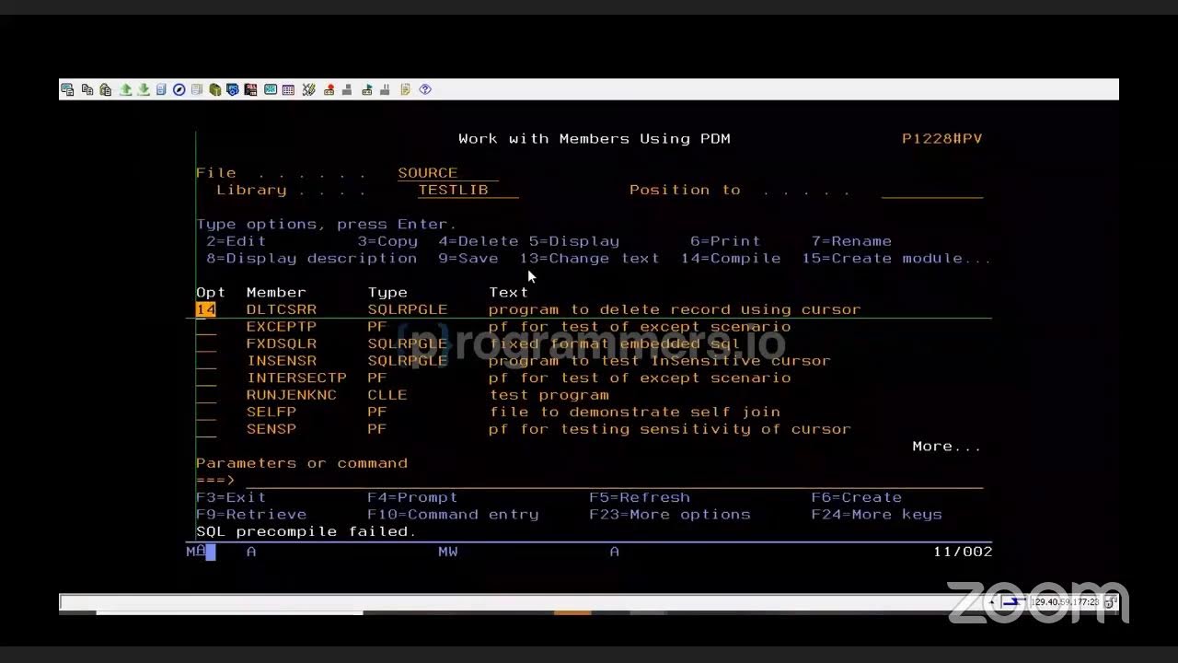The width and height of the screenshot is (1178, 663).
Task: Click the 'SQL precompile failed.' message
Action: pos(306,531)
